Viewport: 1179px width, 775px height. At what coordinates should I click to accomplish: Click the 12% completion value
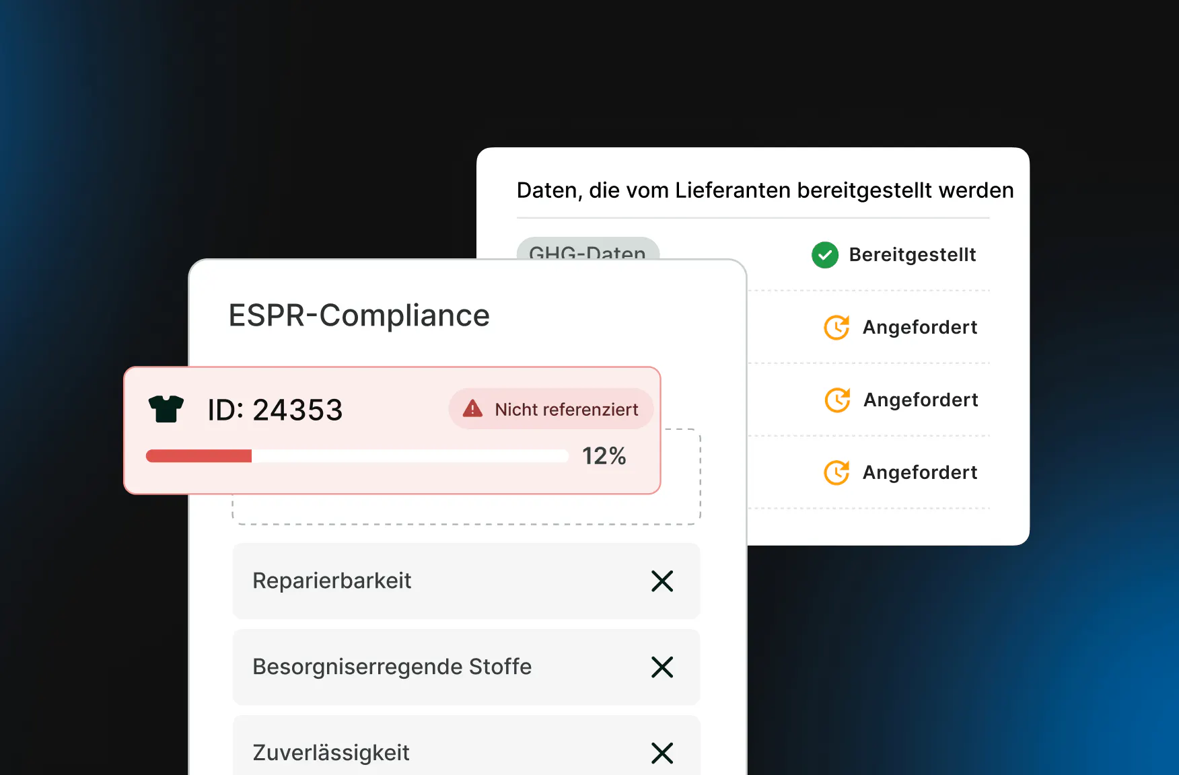tap(604, 456)
